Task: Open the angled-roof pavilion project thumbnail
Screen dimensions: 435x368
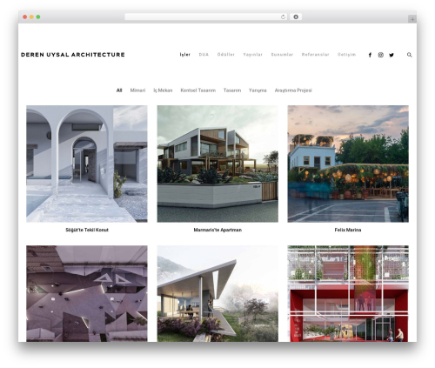Action: [217, 293]
